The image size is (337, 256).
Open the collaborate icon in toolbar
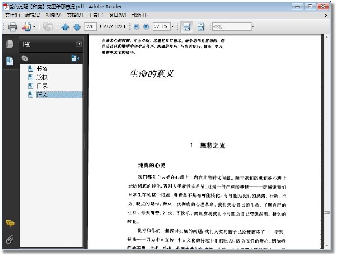pyautogui.click(x=26, y=27)
